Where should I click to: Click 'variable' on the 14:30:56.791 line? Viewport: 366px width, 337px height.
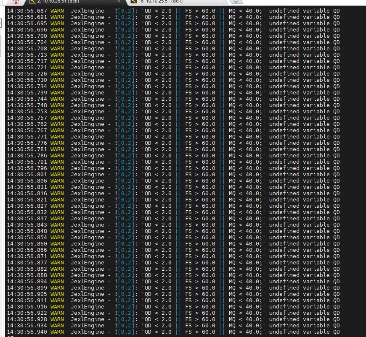tap(316, 162)
